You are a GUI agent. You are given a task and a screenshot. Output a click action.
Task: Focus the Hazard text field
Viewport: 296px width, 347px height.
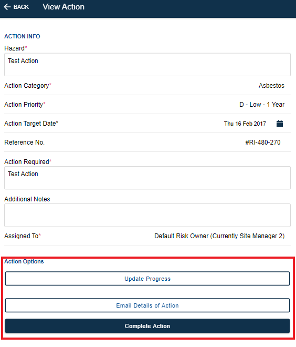point(147,65)
